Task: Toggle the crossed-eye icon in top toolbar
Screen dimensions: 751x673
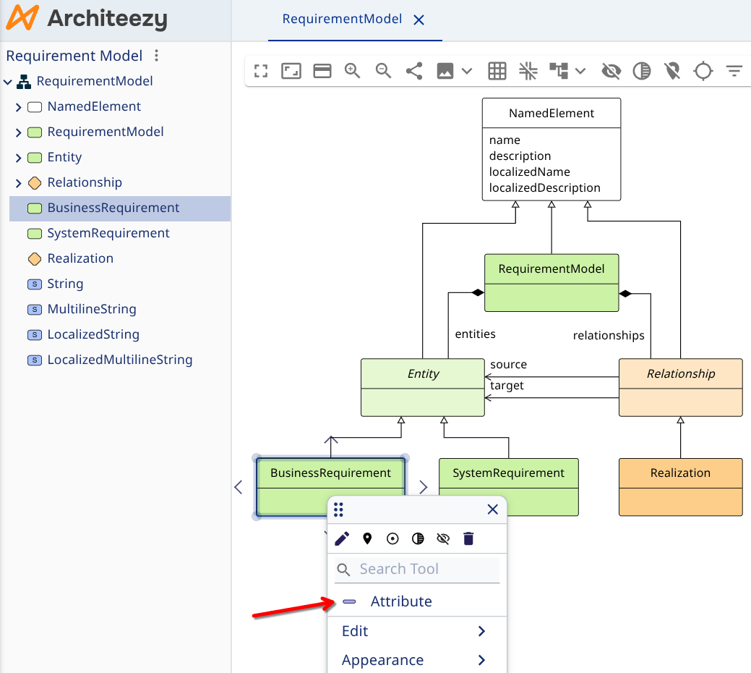Action: tap(611, 71)
